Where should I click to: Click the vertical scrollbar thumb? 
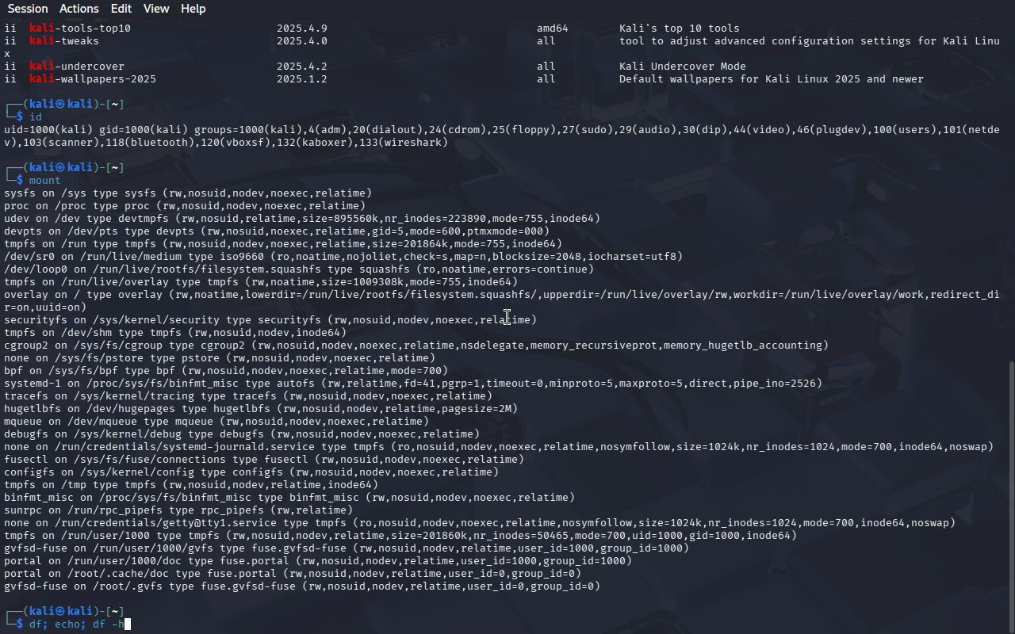pos(1009,491)
